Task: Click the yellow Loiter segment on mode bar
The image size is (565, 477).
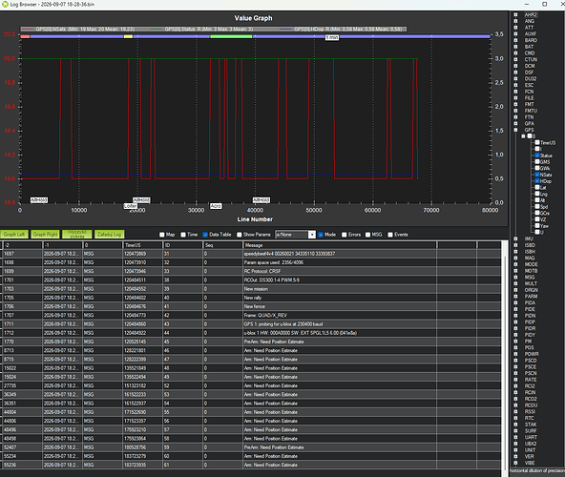Action: tap(128, 36)
